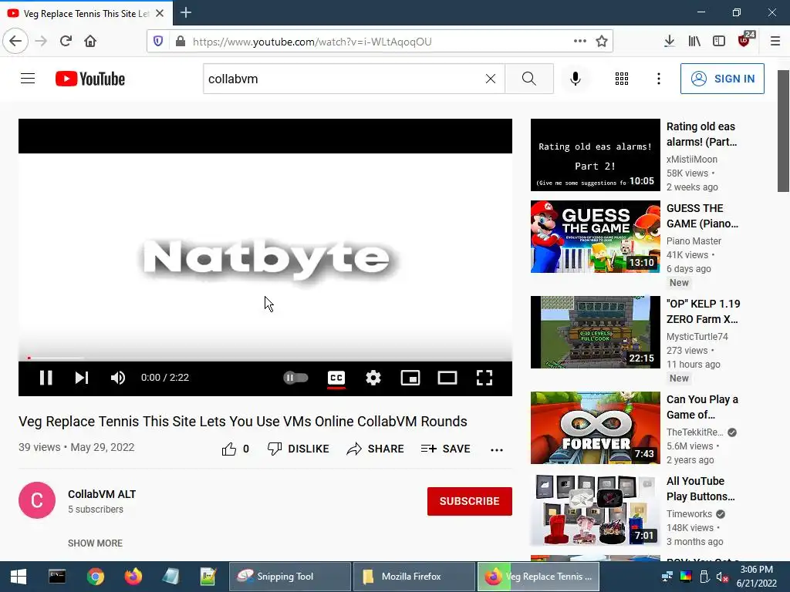Open the CollabVM ALT channel name link
The height and width of the screenshot is (592, 790).
[102, 494]
